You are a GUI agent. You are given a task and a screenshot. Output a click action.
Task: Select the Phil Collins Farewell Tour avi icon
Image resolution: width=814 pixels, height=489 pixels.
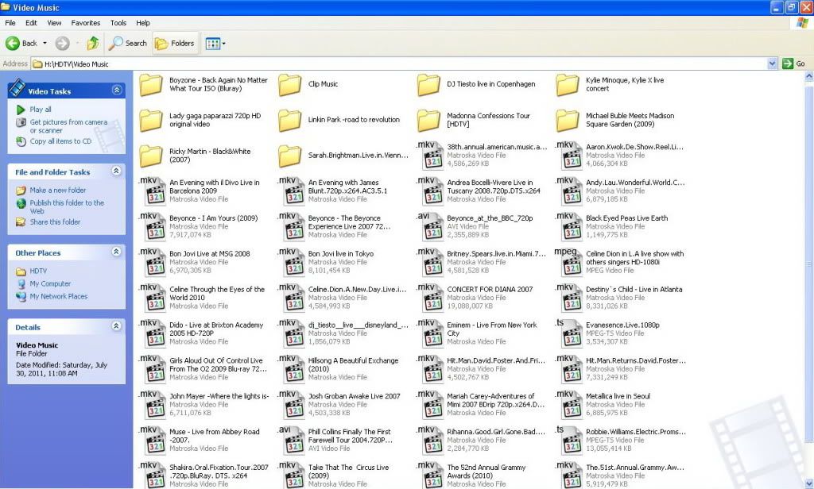pos(291,441)
